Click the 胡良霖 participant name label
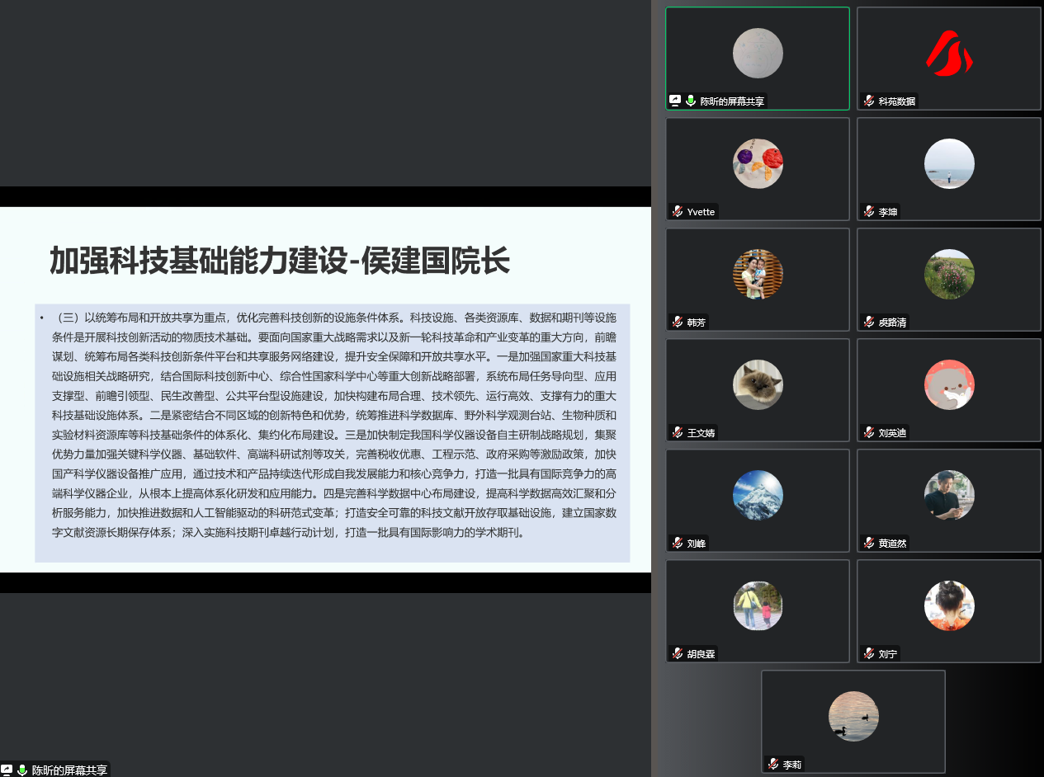 click(x=701, y=654)
